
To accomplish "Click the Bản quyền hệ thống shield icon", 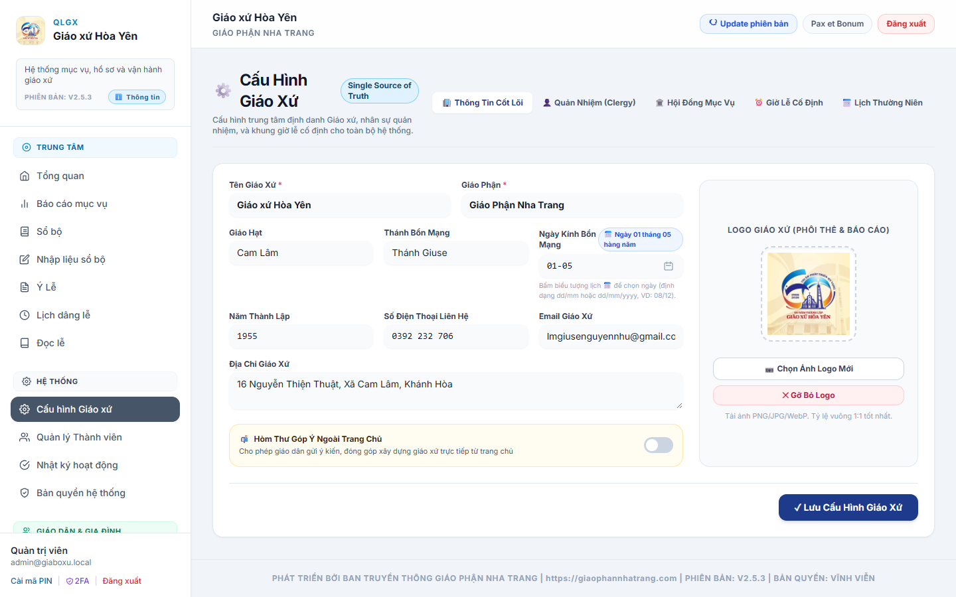I will pyautogui.click(x=25, y=493).
